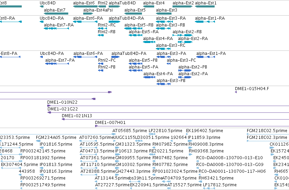This screenshot has width=289, height=190.
Task: Select EST AT10595.5prime
Action: point(97,144)
